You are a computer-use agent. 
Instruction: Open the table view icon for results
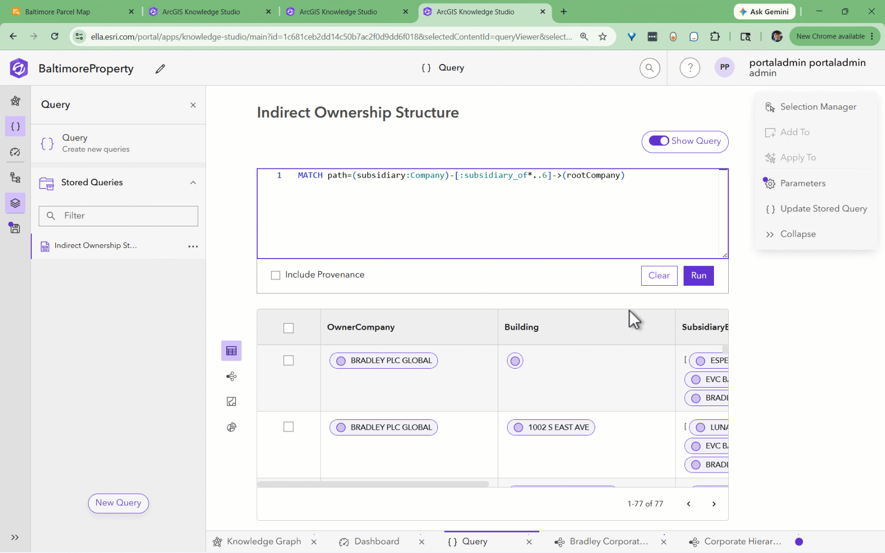(231, 351)
